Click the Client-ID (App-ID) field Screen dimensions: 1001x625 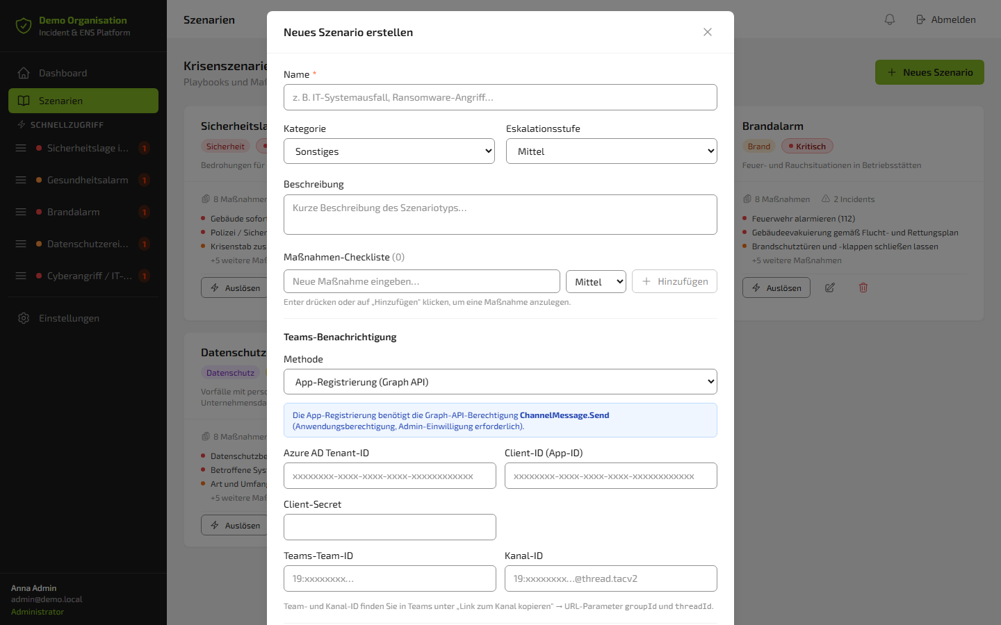click(611, 476)
